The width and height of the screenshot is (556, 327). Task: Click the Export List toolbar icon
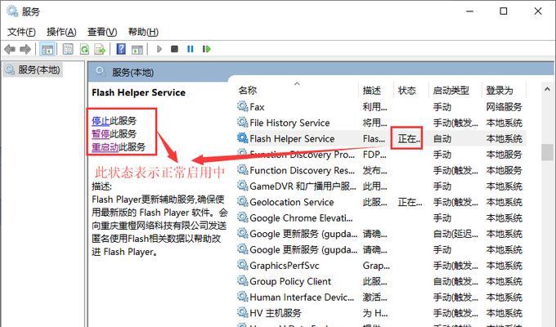100,49
